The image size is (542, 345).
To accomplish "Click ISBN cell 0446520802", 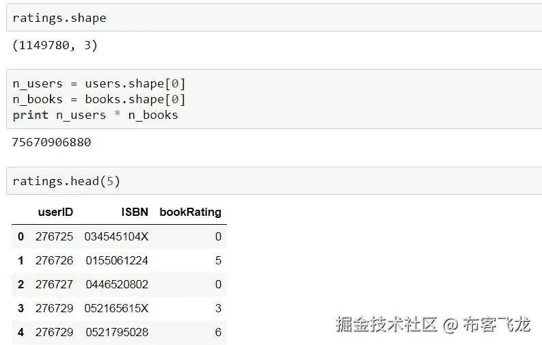I will pos(117,284).
